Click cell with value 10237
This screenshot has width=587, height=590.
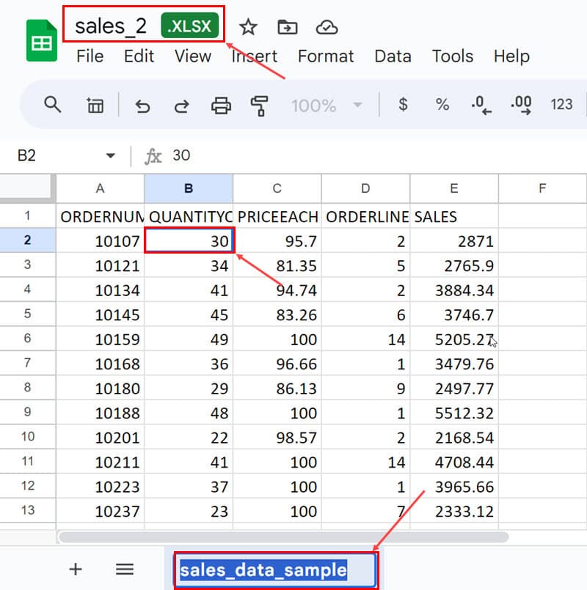pyautogui.click(x=101, y=511)
